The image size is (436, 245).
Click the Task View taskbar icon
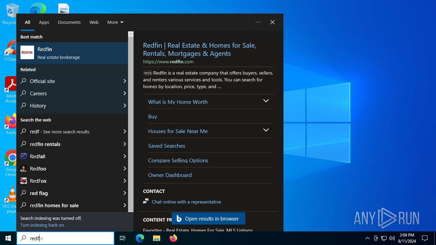pyautogui.click(x=123, y=238)
